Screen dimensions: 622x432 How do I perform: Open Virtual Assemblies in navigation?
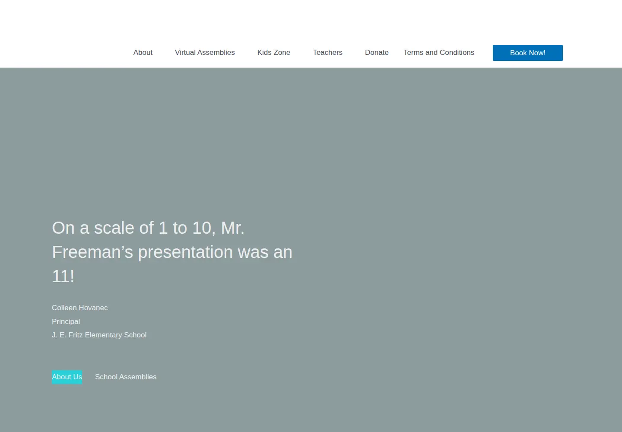pos(205,52)
